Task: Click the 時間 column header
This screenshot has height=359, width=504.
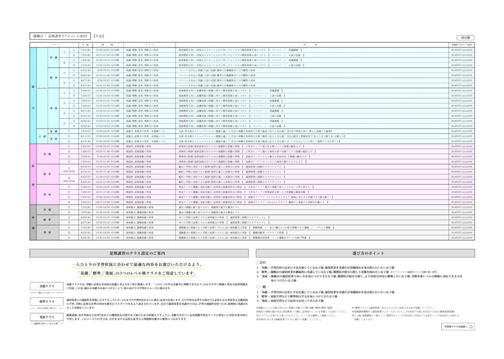Action: coord(108,45)
